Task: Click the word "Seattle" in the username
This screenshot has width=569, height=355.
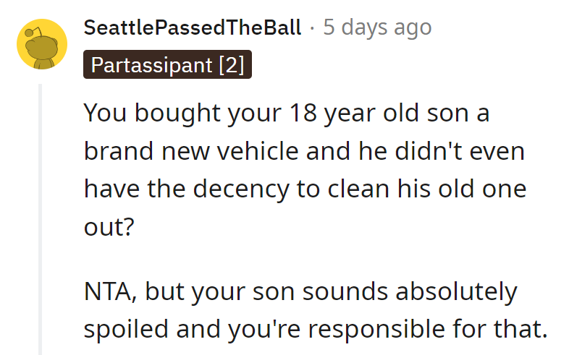Action: 118,28
